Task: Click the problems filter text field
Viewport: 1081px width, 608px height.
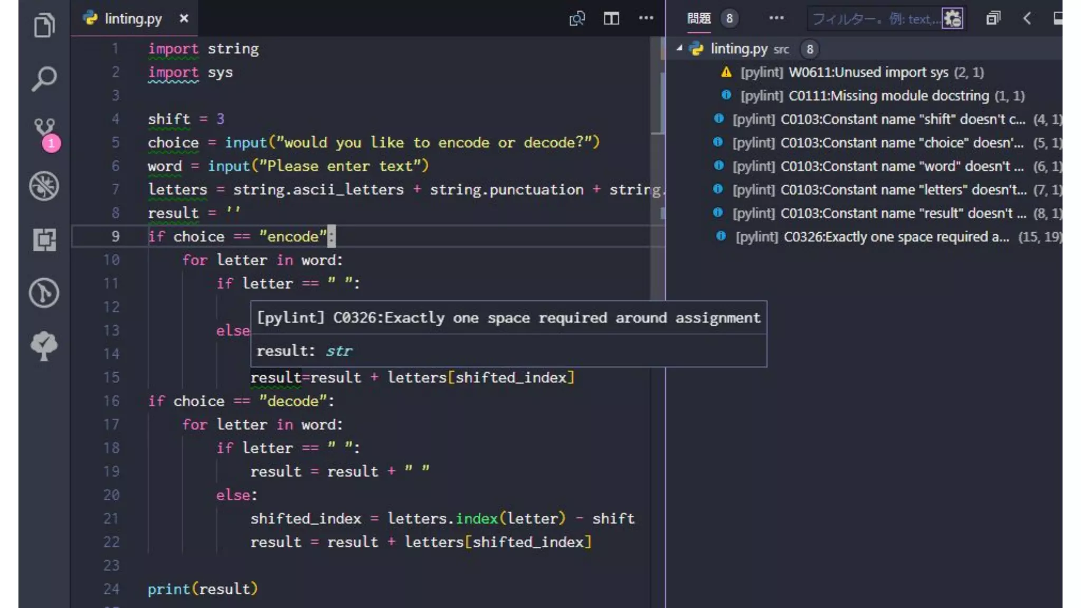Action: click(875, 19)
